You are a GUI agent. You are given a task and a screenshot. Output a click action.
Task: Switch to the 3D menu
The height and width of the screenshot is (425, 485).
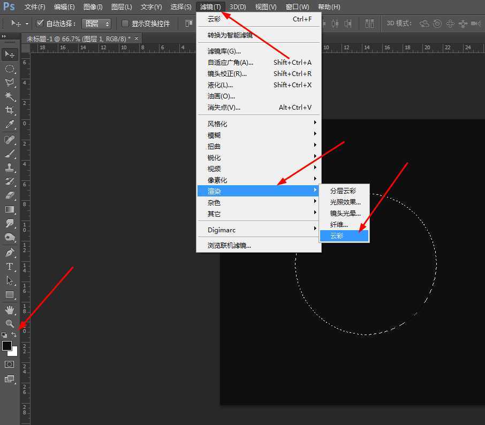pyautogui.click(x=237, y=6)
